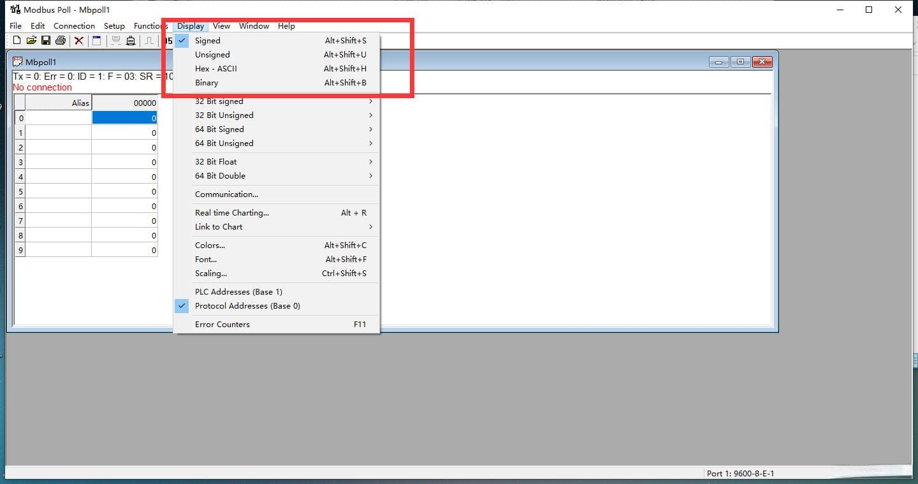The height and width of the screenshot is (484, 918).
Task: Click the Open folder toolbar icon
Action: tap(31, 41)
